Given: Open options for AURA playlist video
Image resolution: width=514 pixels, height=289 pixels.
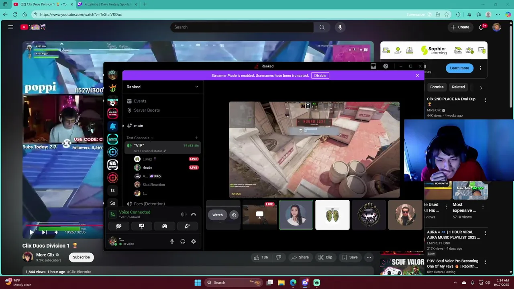Looking at the screenshot, I should (x=485, y=233).
